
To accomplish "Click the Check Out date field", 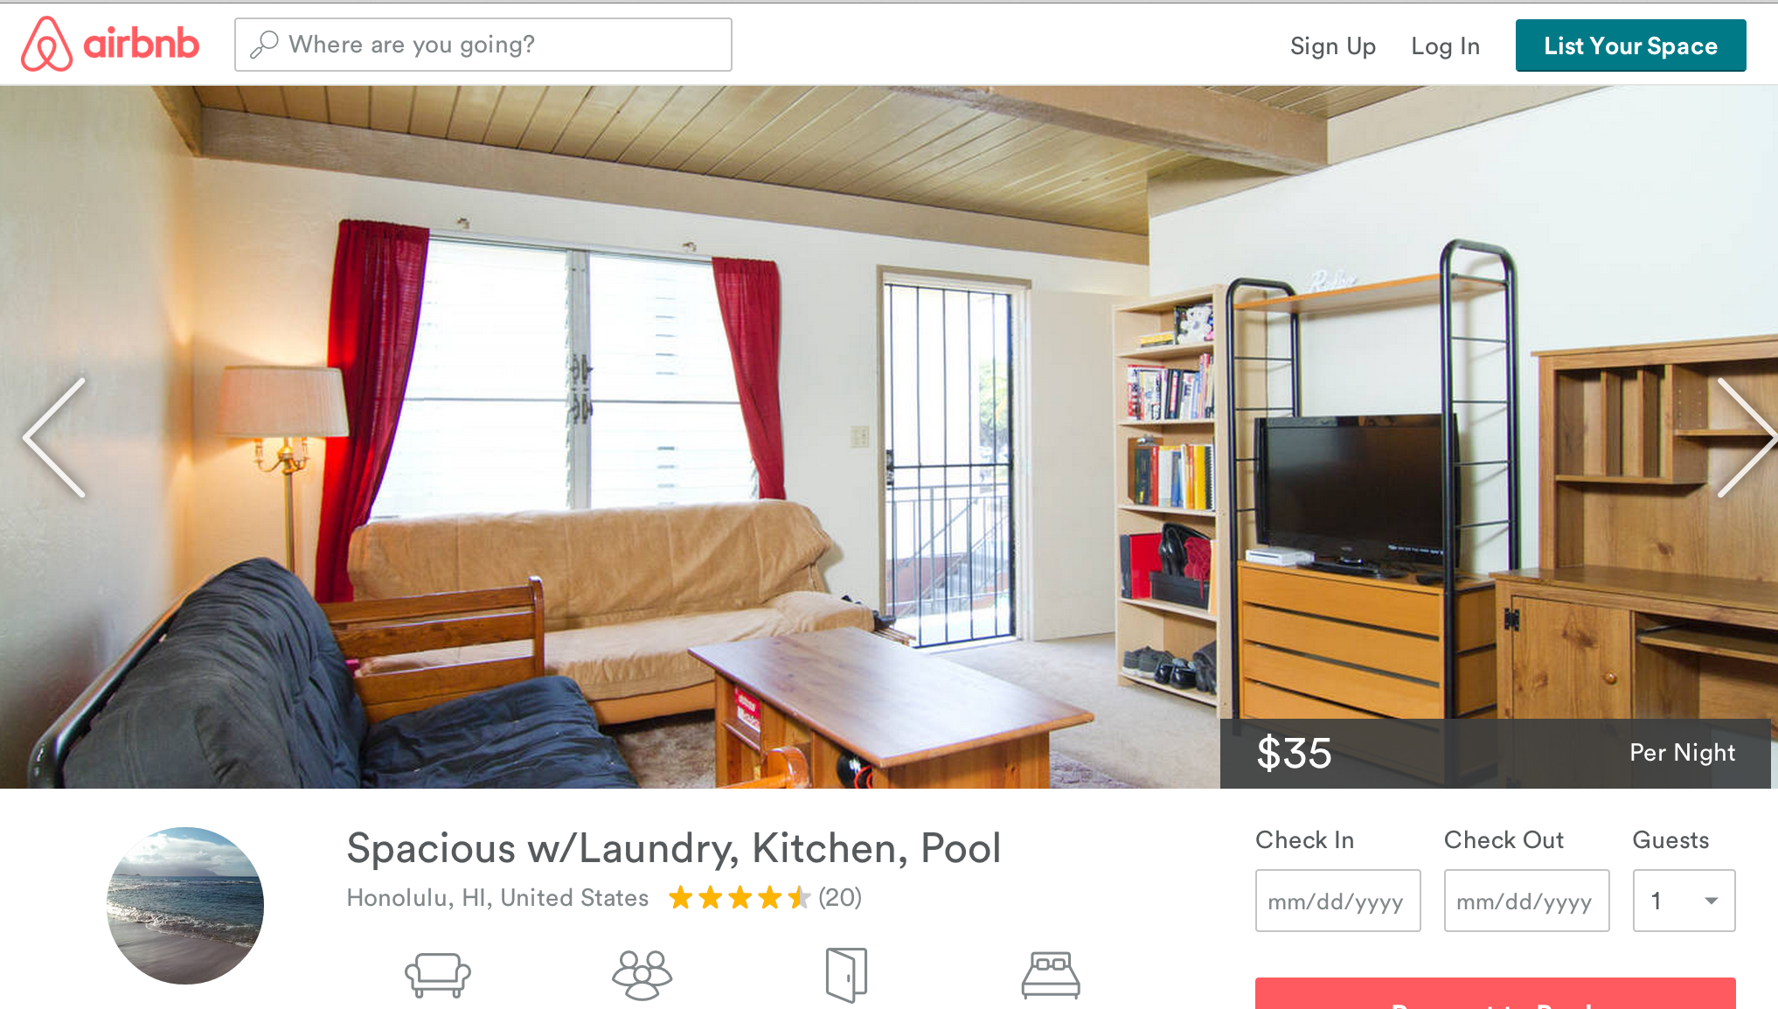I will pyautogui.click(x=1526, y=901).
